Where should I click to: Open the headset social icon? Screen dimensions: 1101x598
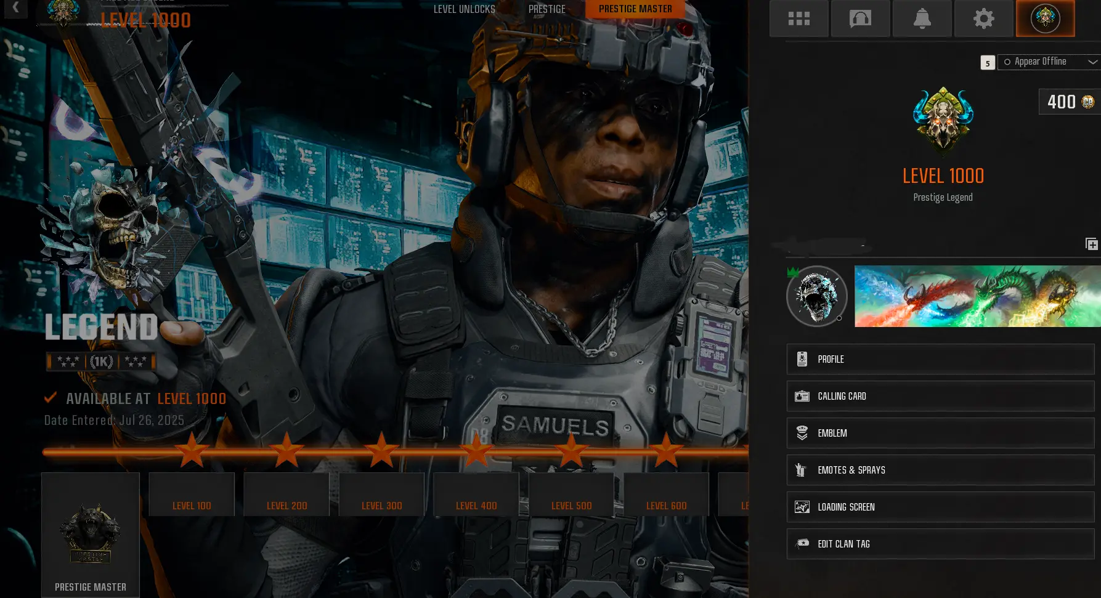tap(860, 18)
